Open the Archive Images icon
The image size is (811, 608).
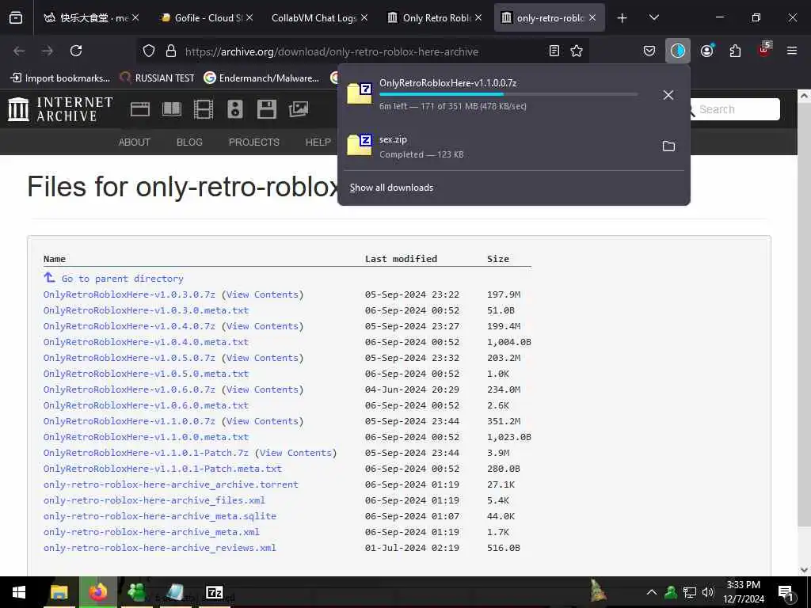point(299,109)
